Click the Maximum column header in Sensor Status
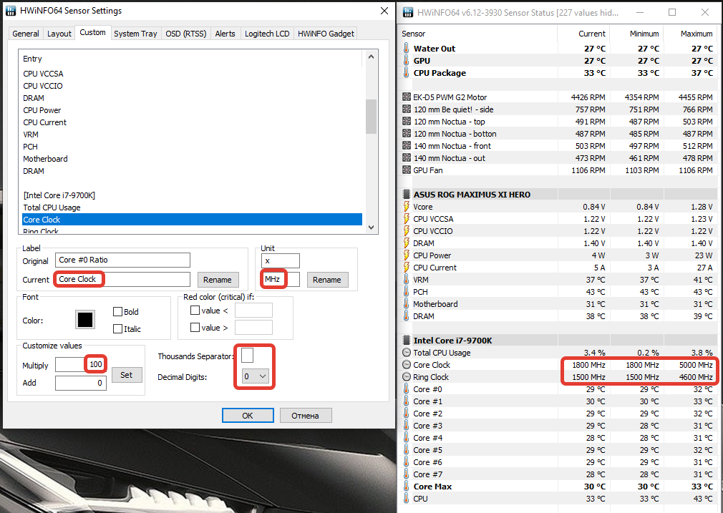The width and height of the screenshot is (723, 513). pyautogui.click(x=692, y=34)
